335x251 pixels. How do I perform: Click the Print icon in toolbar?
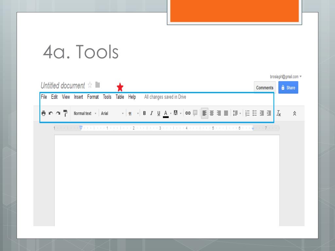tap(44, 113)
